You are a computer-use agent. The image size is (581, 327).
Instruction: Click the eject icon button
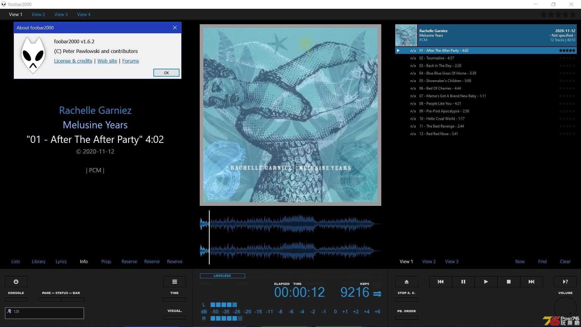point(407,282)
